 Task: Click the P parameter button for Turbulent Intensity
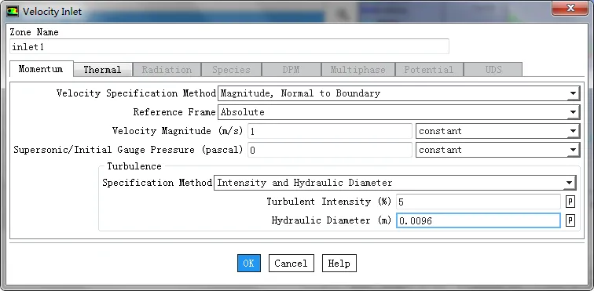(x=570, y=202)
